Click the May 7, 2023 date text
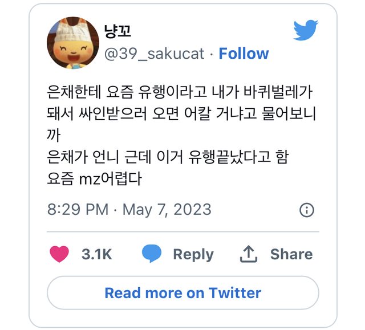This screenshot has width=365, height=330. [x=167, y=210]
